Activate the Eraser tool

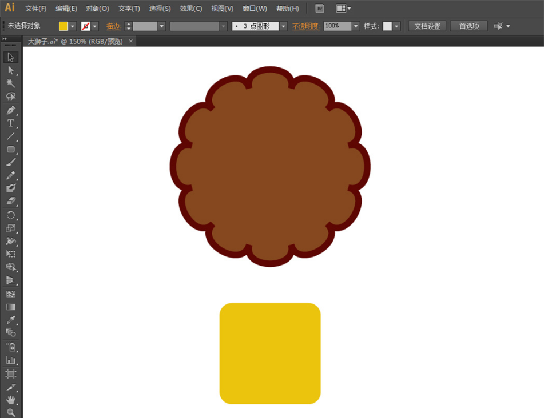pos(10,202)
